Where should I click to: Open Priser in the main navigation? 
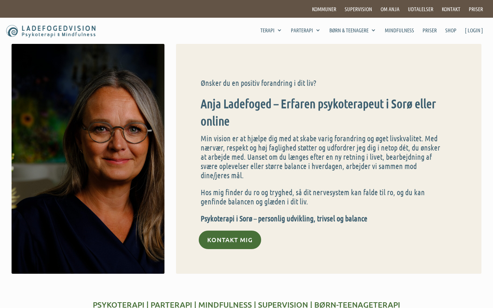coord(429,30)
